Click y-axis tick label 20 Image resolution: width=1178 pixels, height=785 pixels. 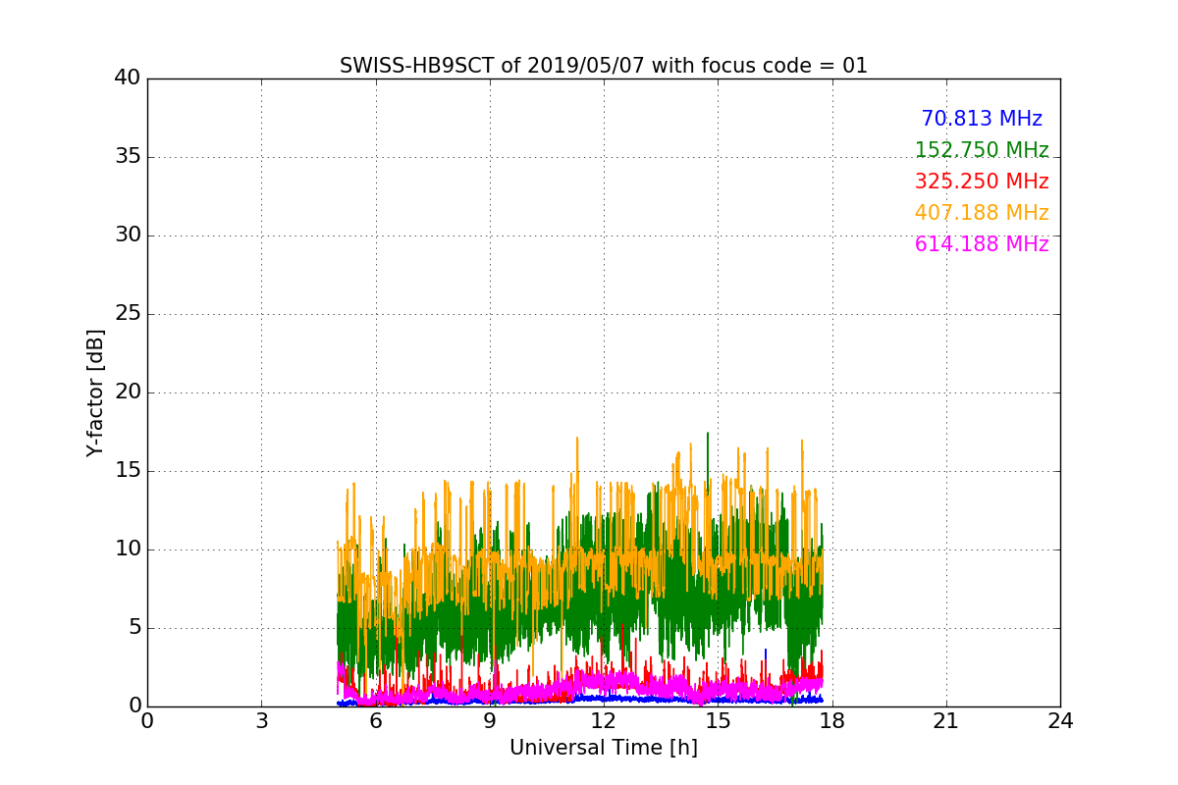128,392
